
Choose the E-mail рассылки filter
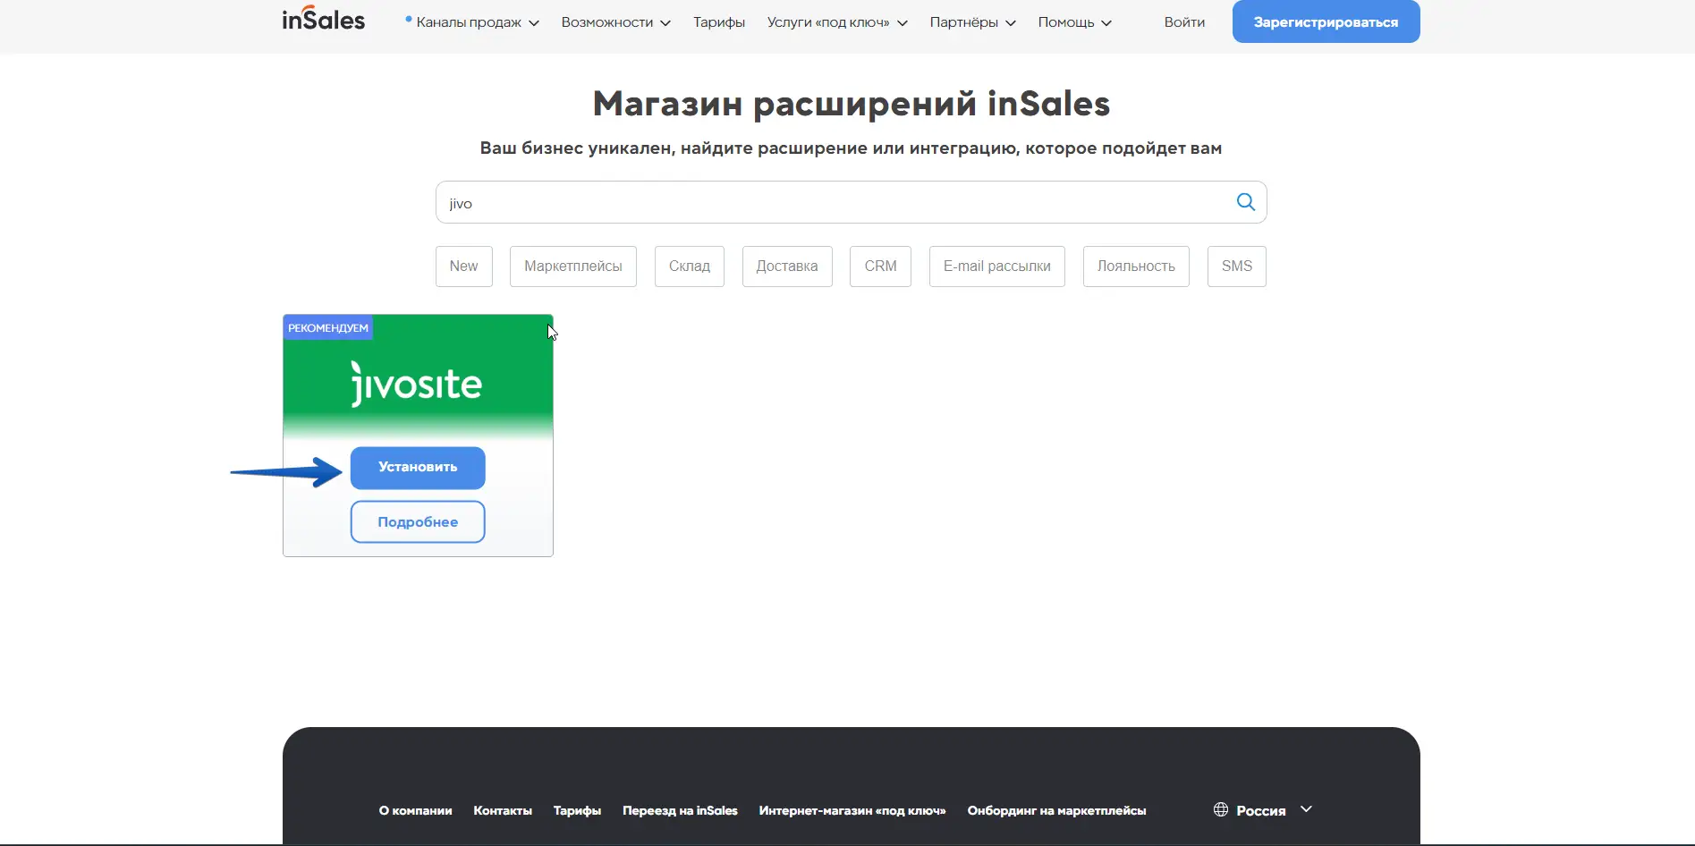(996, 266)
